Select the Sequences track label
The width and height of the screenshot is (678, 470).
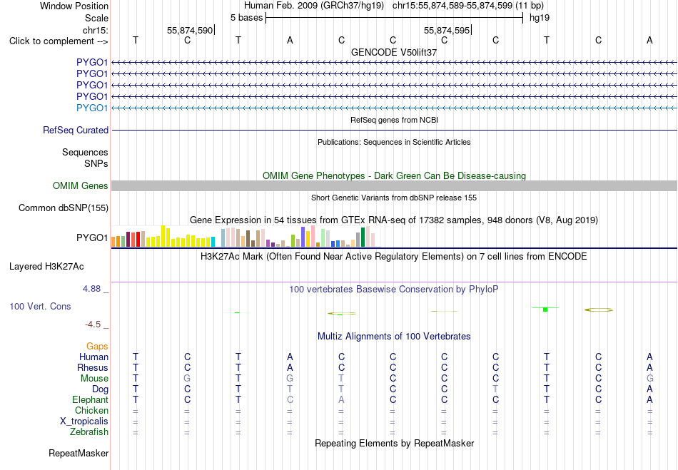[85, 152]
